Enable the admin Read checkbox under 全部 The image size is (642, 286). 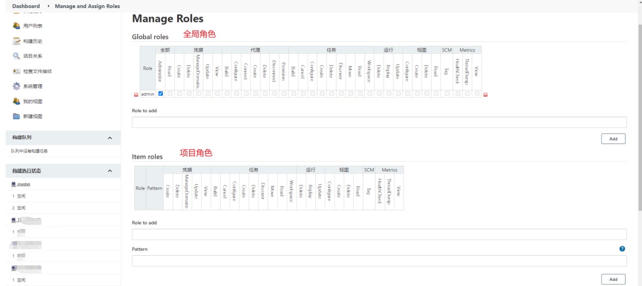coord(170,94)
